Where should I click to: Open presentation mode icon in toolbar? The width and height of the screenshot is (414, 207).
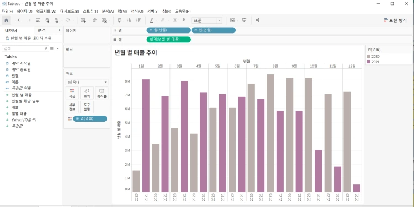[x=244, y=20]
